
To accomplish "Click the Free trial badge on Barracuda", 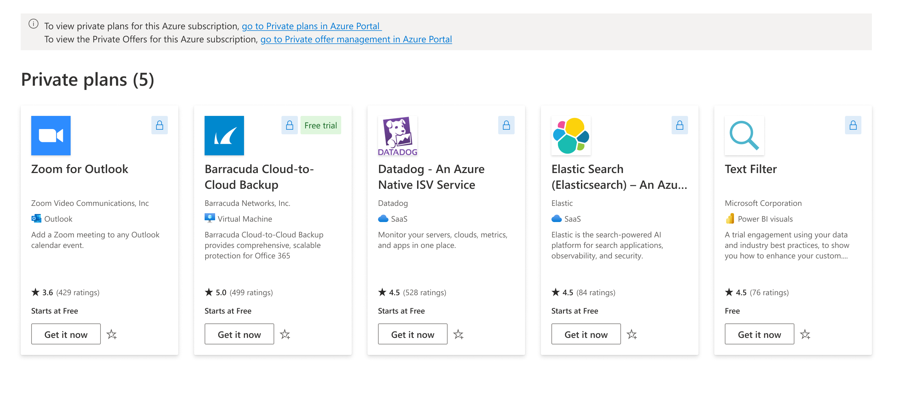I will [321, 125].
